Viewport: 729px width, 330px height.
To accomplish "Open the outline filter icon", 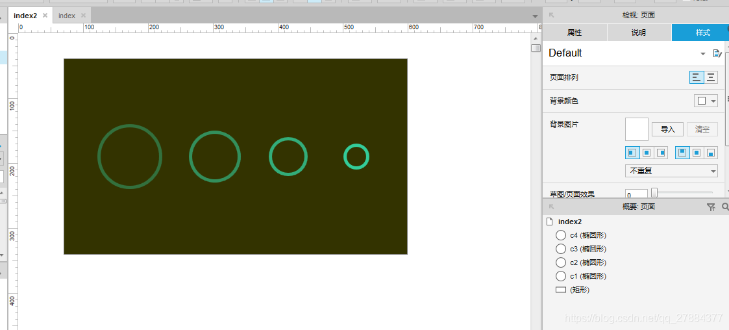I will click(710, 207).
